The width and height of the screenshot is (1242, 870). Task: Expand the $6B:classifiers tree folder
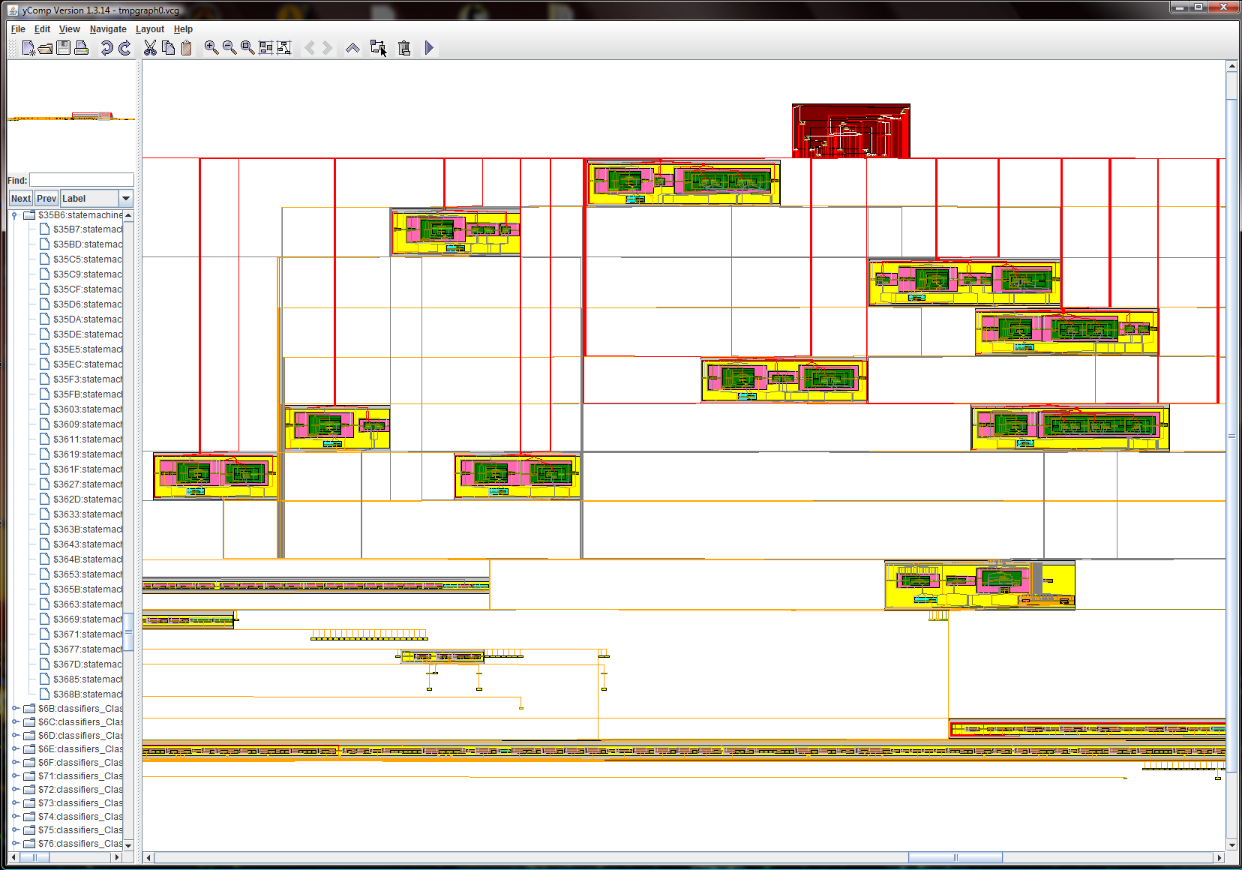click(14, 708)
